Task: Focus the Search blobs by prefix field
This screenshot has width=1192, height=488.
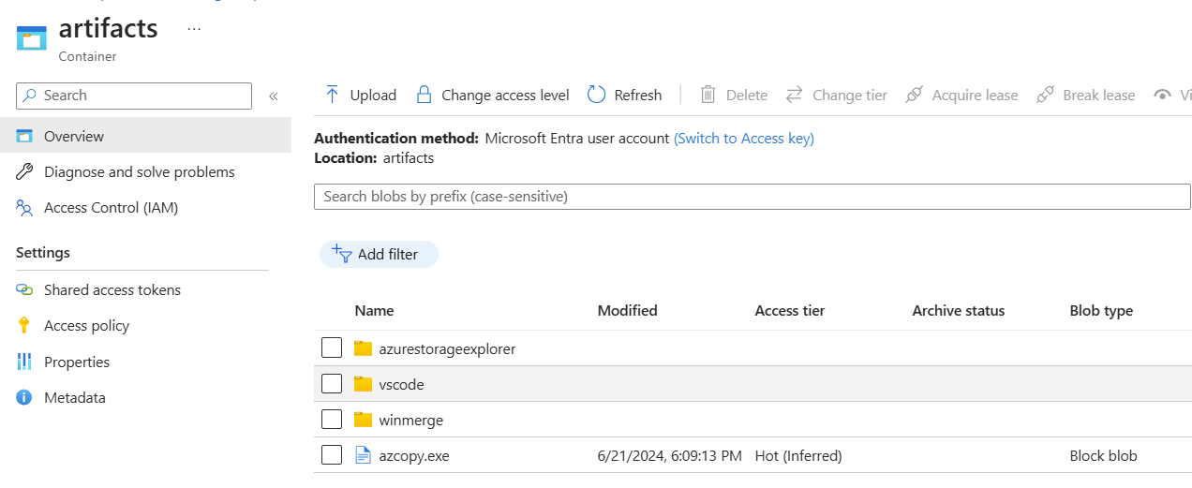Action: tap(752, 197)
